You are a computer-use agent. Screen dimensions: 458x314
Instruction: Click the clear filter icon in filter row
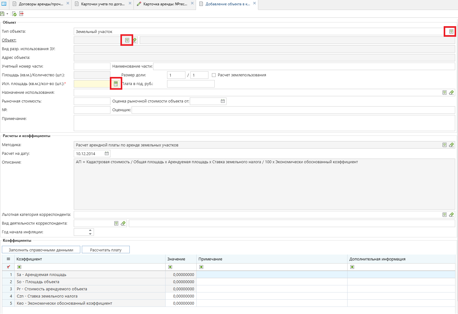click(x=8, y=267)
